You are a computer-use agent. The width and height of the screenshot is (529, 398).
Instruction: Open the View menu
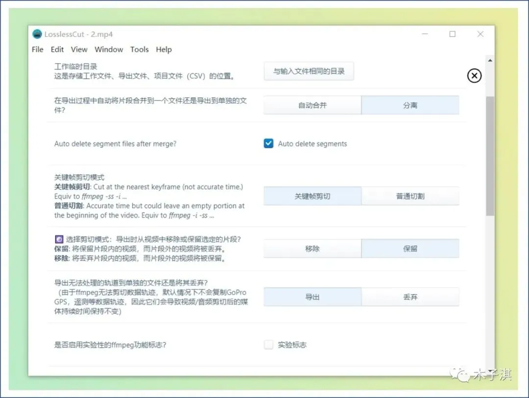(x=79, y=49)
